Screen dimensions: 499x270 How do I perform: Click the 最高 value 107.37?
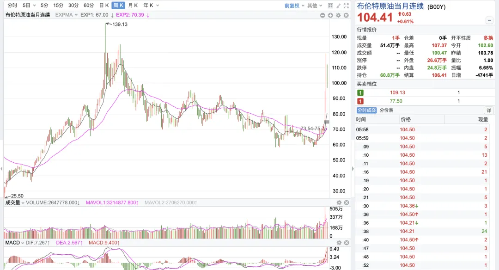click(x=439, y=45)
